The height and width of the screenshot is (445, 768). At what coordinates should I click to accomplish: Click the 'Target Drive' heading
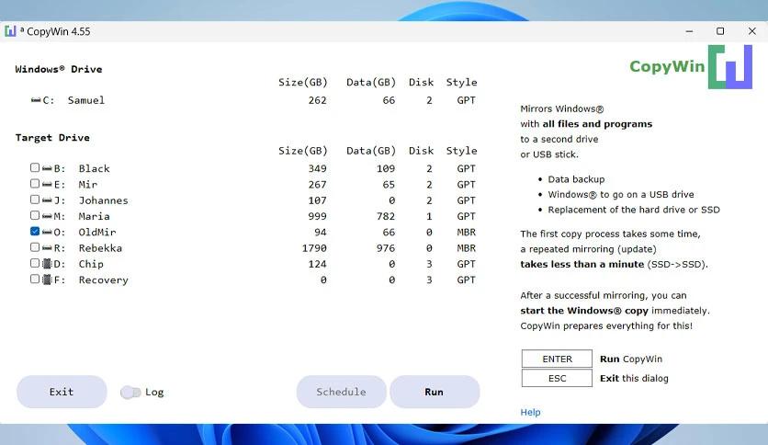pyautogui.click(x=52, y=138)
